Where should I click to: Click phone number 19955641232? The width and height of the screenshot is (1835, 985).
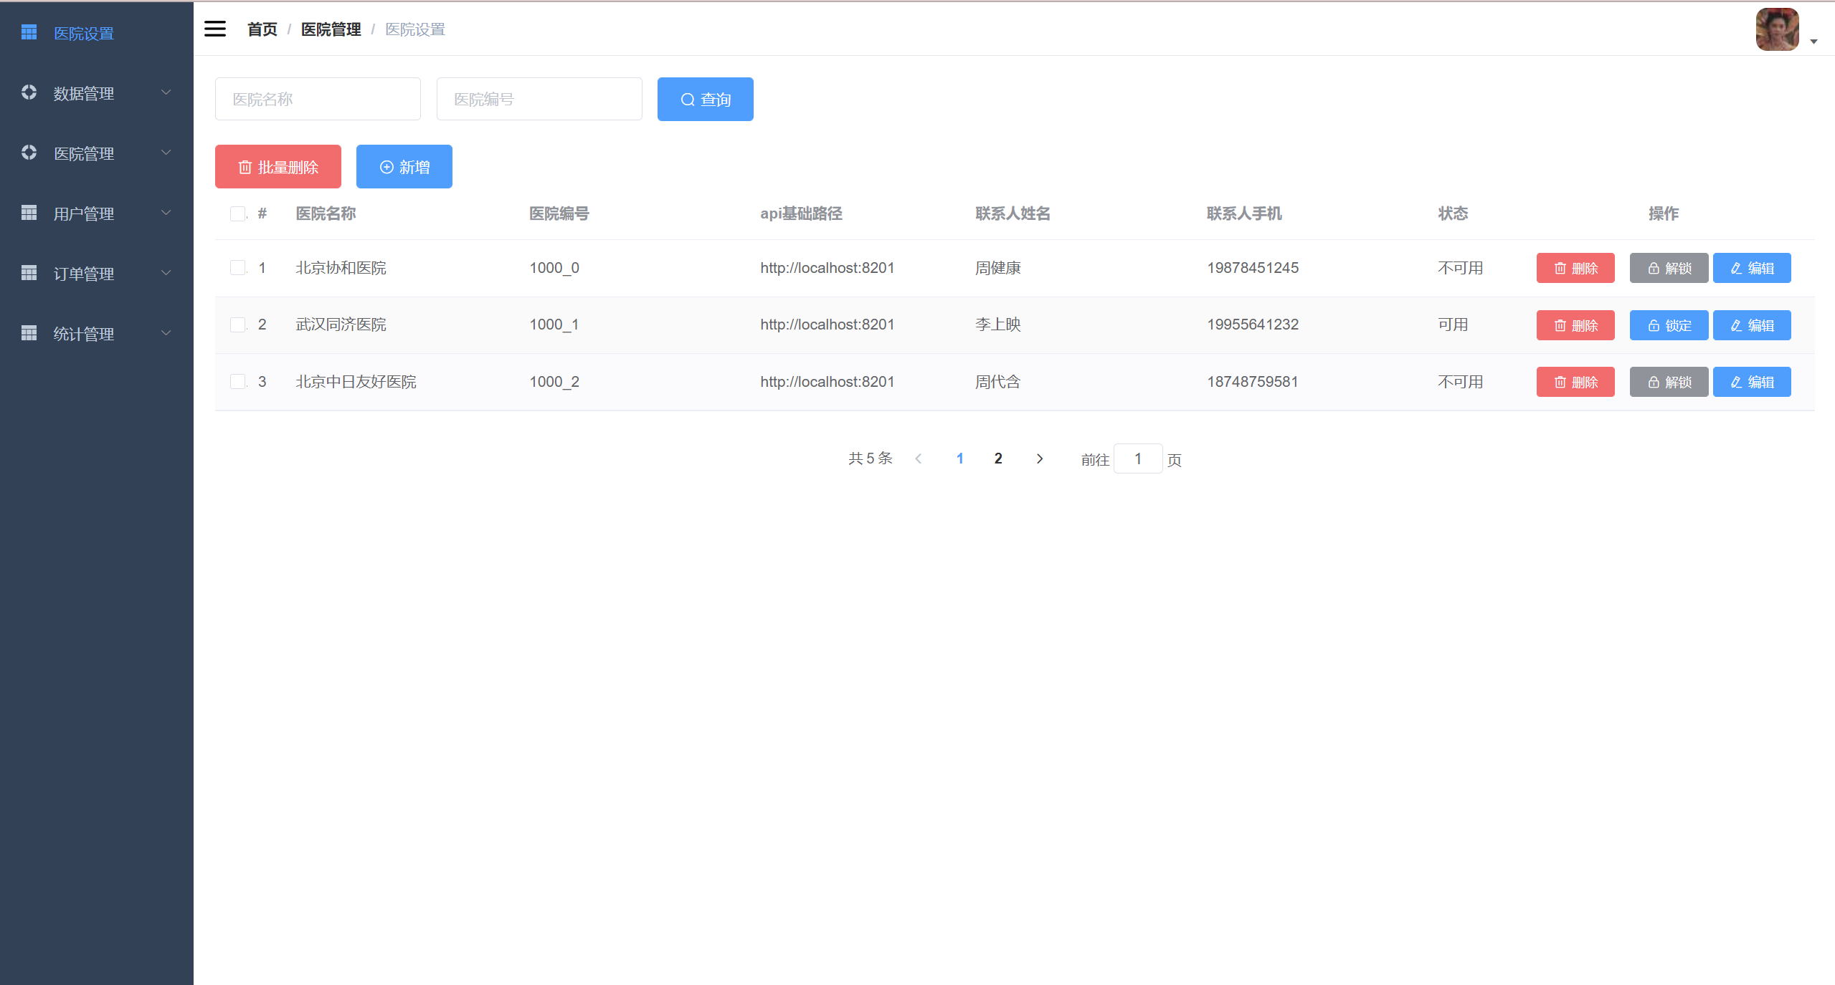[1253, 325]
